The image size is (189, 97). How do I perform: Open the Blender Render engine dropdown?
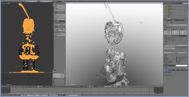[57, 1]
